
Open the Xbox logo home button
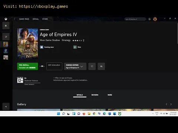click(x=6, y=19)
